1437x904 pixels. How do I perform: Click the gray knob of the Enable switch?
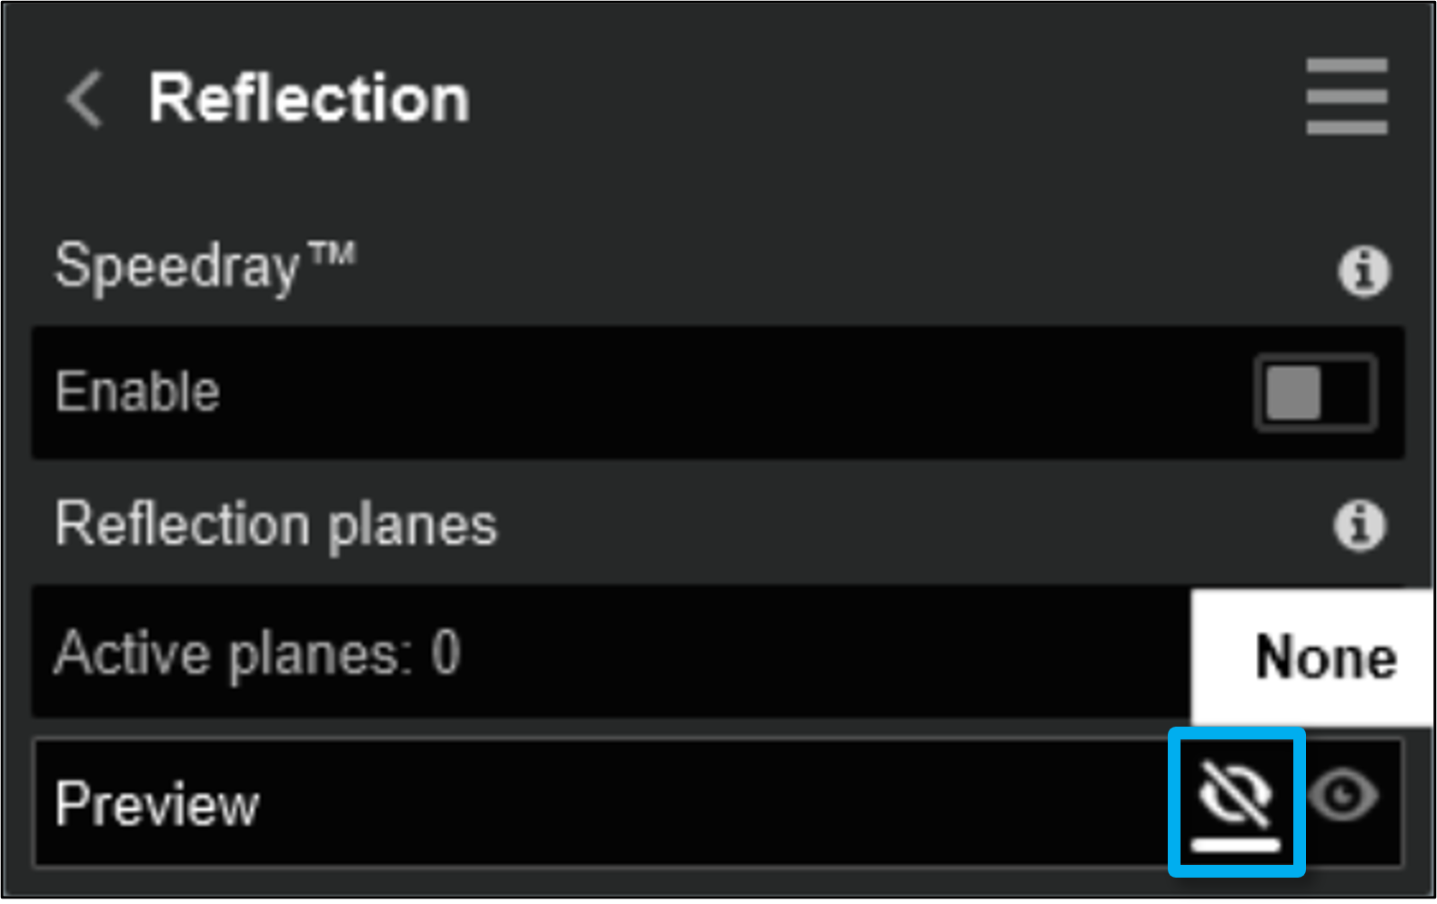[x=1292, y=393]
